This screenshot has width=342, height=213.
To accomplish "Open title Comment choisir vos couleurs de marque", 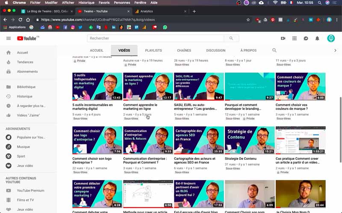I will (x=292, y=107).
